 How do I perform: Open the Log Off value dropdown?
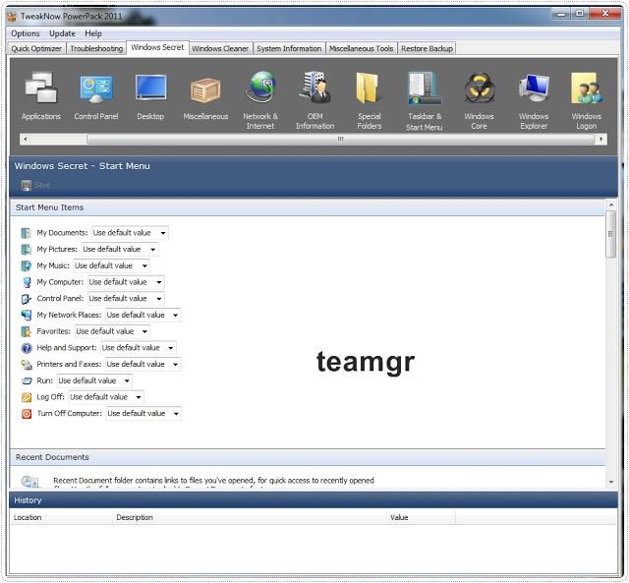click(x=106, y=397)
